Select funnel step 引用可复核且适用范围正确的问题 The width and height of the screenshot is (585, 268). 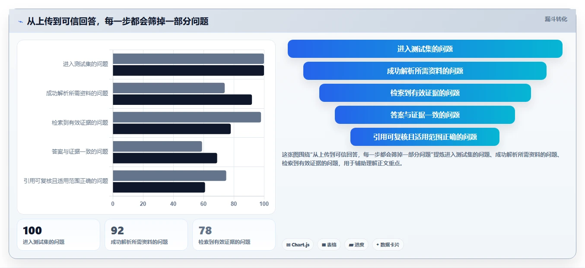tap(425, 137)
